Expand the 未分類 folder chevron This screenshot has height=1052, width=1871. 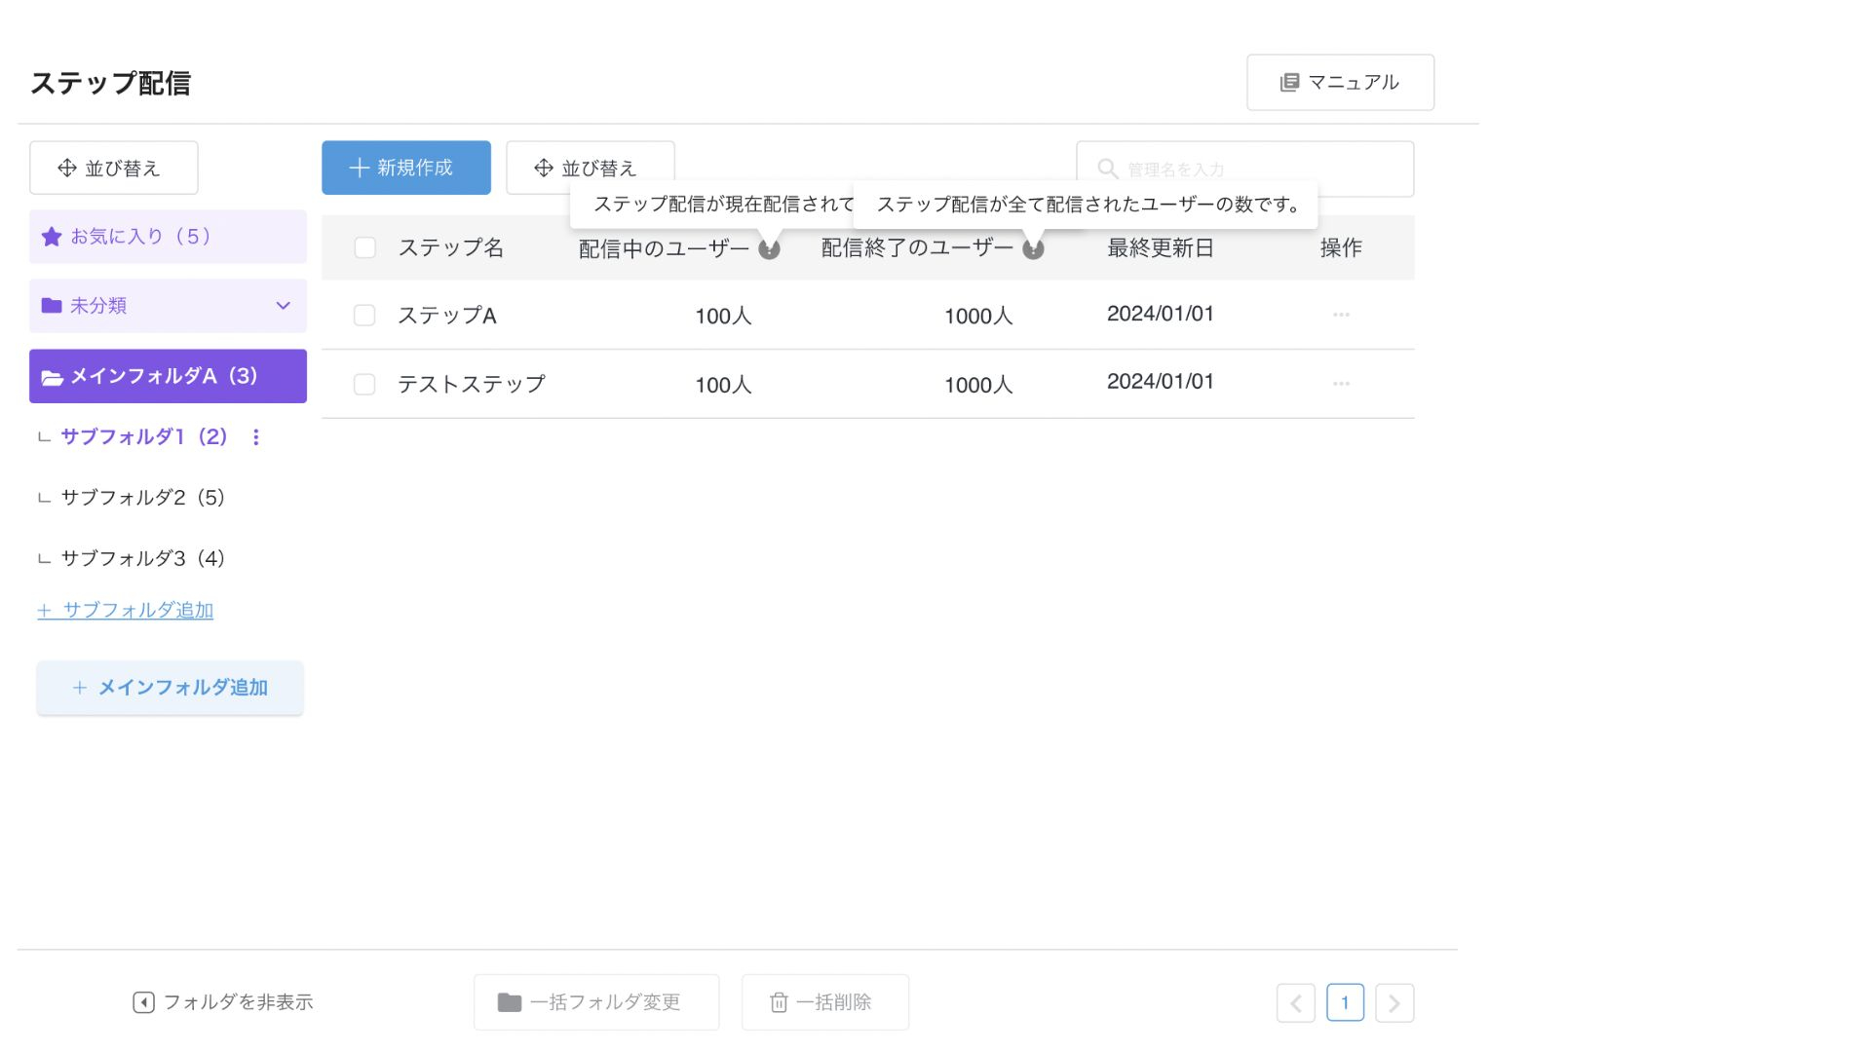(x=283, y=306)
